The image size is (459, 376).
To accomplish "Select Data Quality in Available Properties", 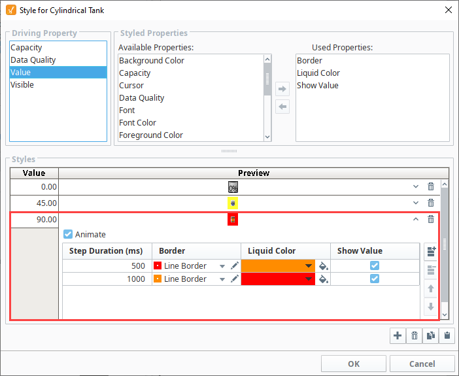I will [191, 98].
